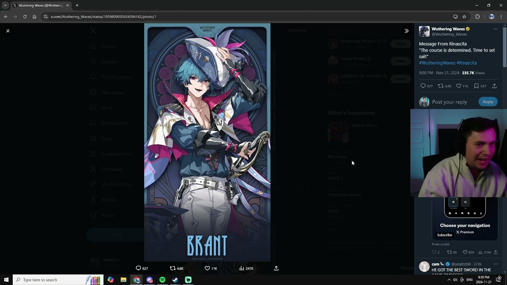
Task: Share the ad post via the share icon
Action: pyautogui.click(x=496, y=252)
